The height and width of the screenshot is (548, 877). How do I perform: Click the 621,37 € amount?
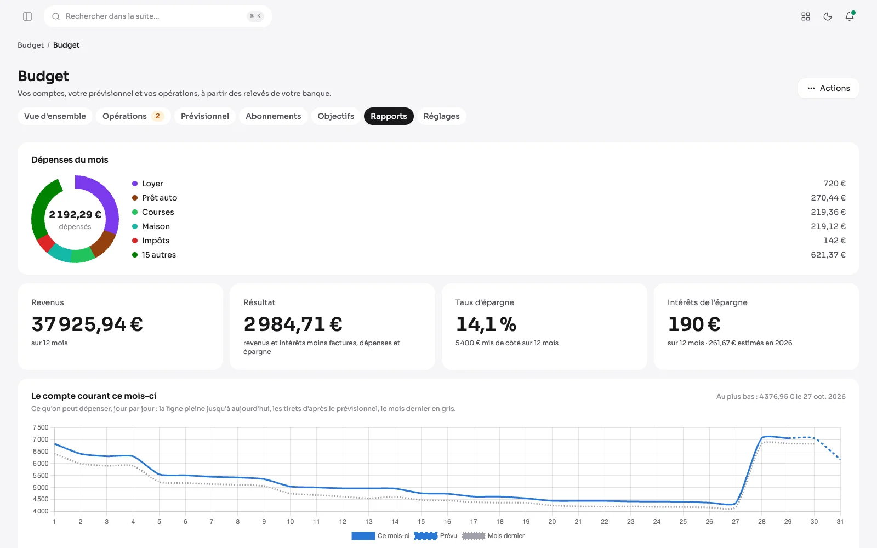(x=828, y=255)
